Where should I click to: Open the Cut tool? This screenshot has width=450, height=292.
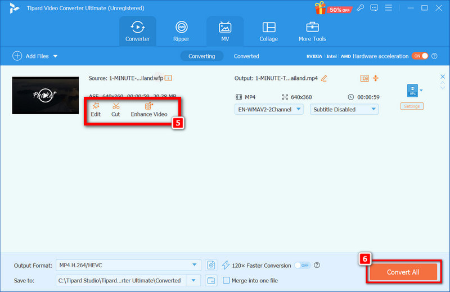[116, 110]
